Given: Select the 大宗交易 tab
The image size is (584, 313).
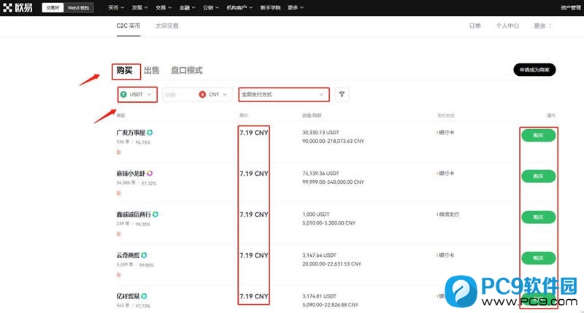Looking at the screenshot, I should [x=167, y=26].
